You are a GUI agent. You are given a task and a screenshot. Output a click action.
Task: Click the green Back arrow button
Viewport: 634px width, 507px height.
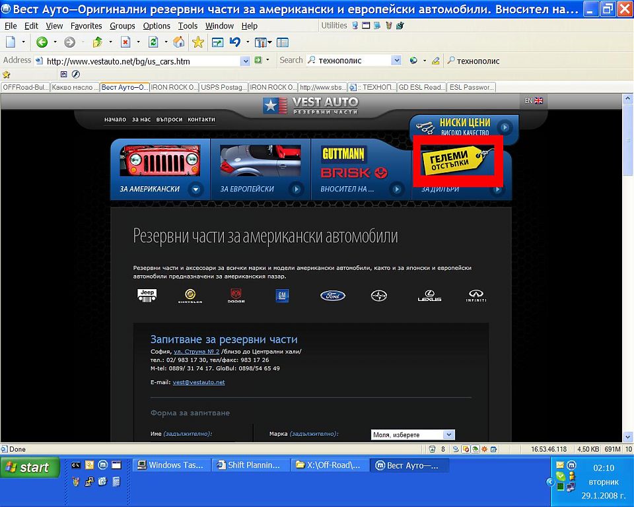(x=42, y=42)
